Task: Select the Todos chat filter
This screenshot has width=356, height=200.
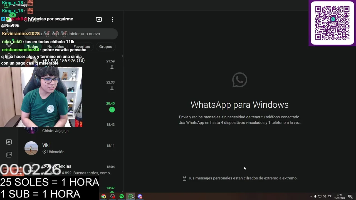Action: coord(33,47)
